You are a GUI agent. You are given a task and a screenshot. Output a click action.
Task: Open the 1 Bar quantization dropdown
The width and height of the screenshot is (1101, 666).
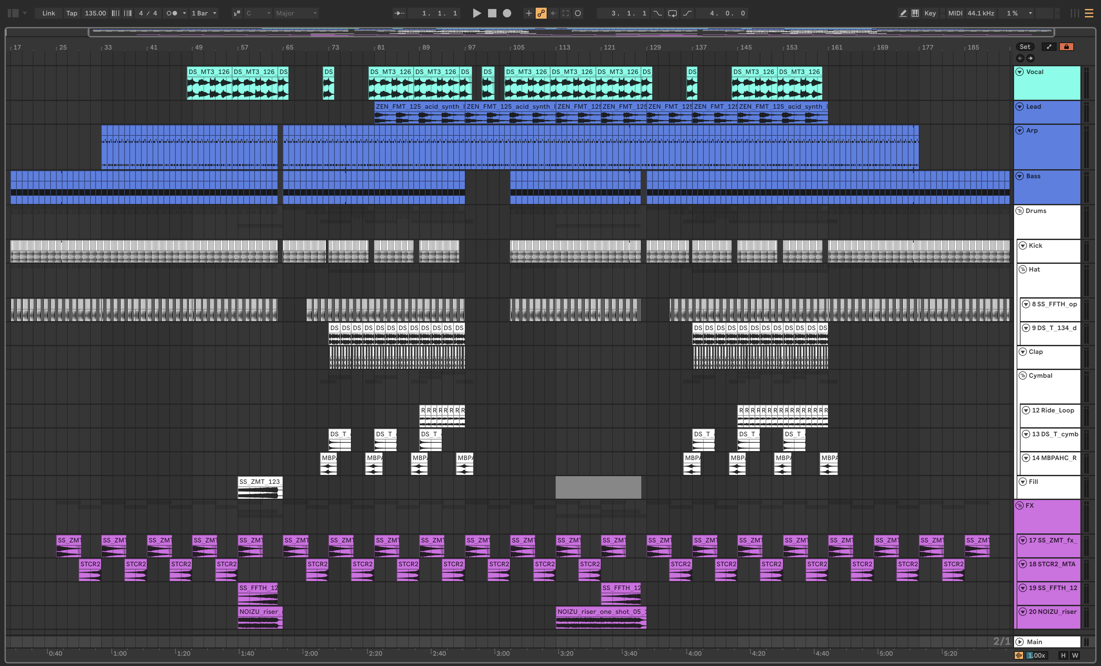(x=204, y=14)
